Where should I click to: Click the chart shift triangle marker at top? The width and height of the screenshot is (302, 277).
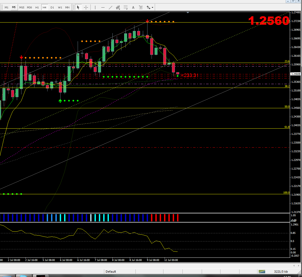click(188, 12)
